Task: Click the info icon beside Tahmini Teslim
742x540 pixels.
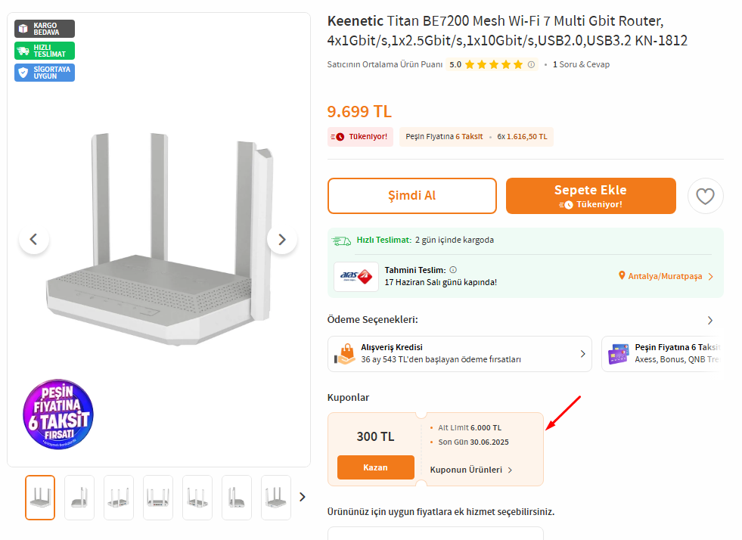Action: [x=453, y=270]
